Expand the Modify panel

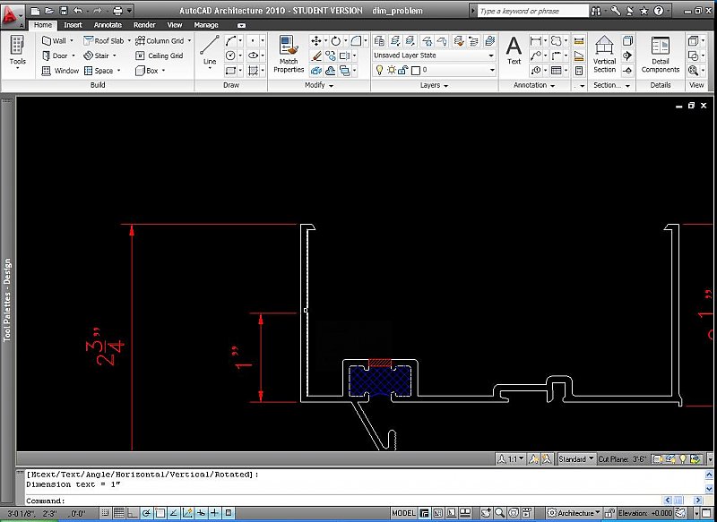(x=330, y=85)
